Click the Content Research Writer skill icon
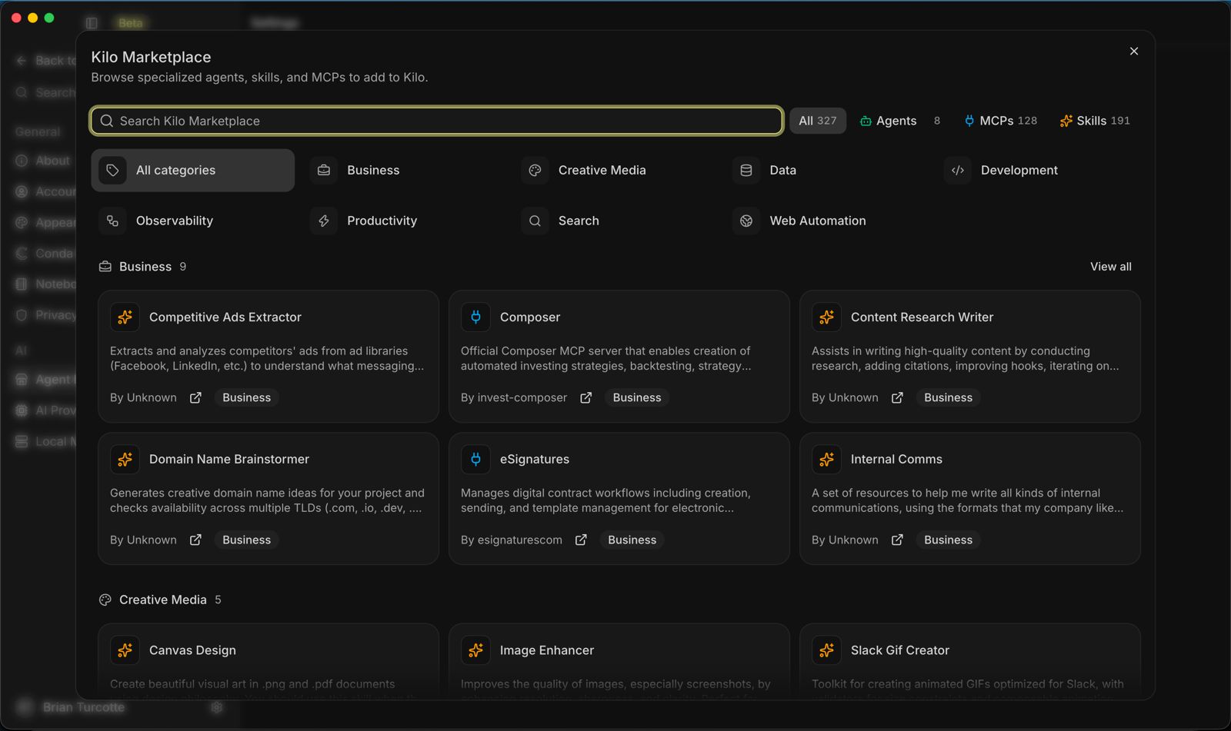Image resolution: width=1231 pixels, height=731 pixels. coord(826,317)
